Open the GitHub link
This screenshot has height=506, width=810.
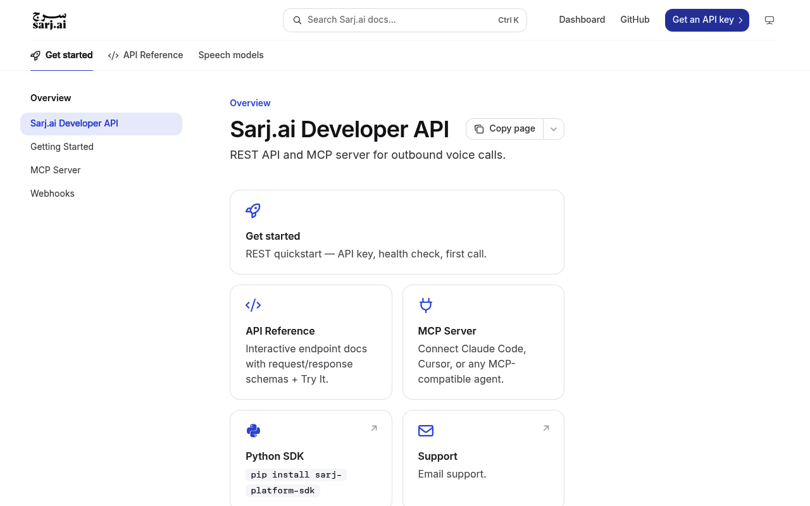click(635, 20)
